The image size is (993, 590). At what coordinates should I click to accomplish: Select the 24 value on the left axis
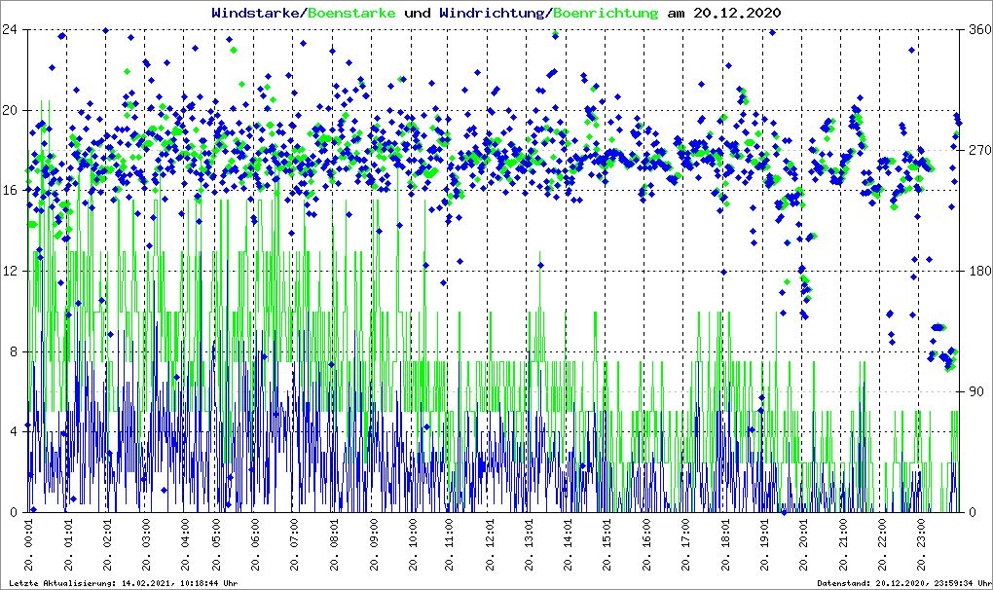pos(12,29)
